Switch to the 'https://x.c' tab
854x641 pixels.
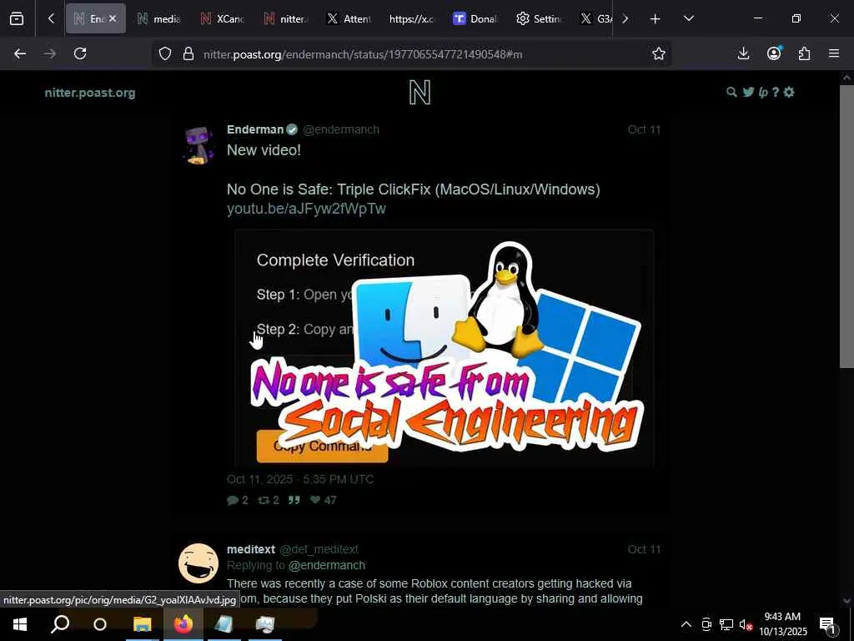coord(412,18)
